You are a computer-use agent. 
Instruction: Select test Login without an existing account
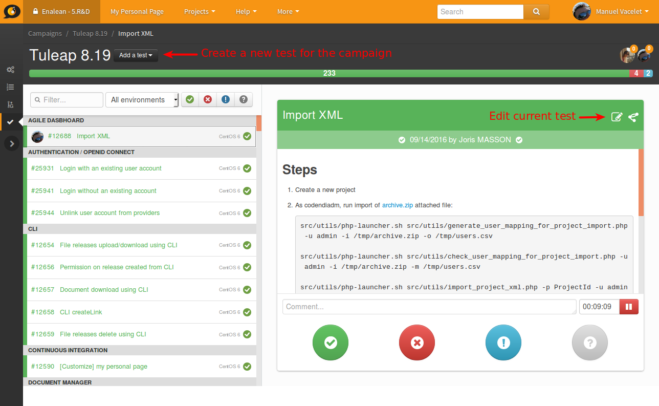[x=140, y=190]
